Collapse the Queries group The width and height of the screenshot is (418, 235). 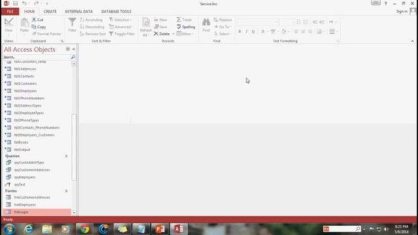pyautogui.click(x=67, y=156)
